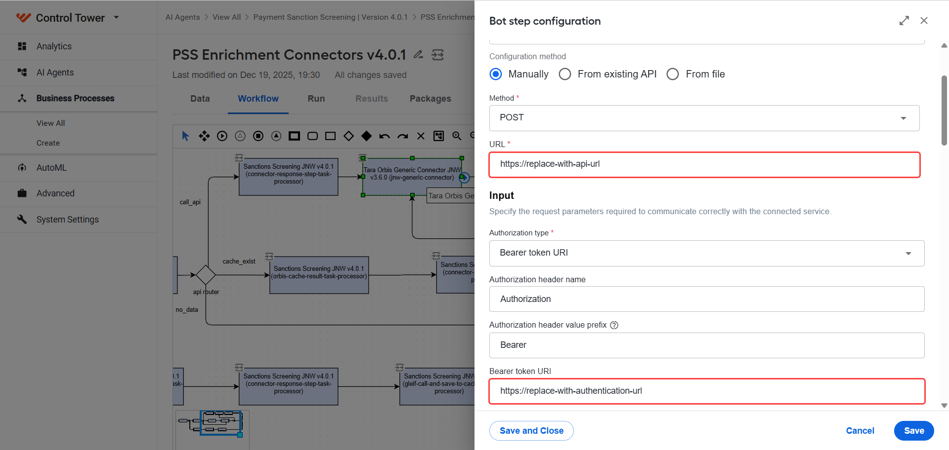Click Payment Sanction Screening breadcrumb link
Screen dimensions: 949x450
(331, 17)
